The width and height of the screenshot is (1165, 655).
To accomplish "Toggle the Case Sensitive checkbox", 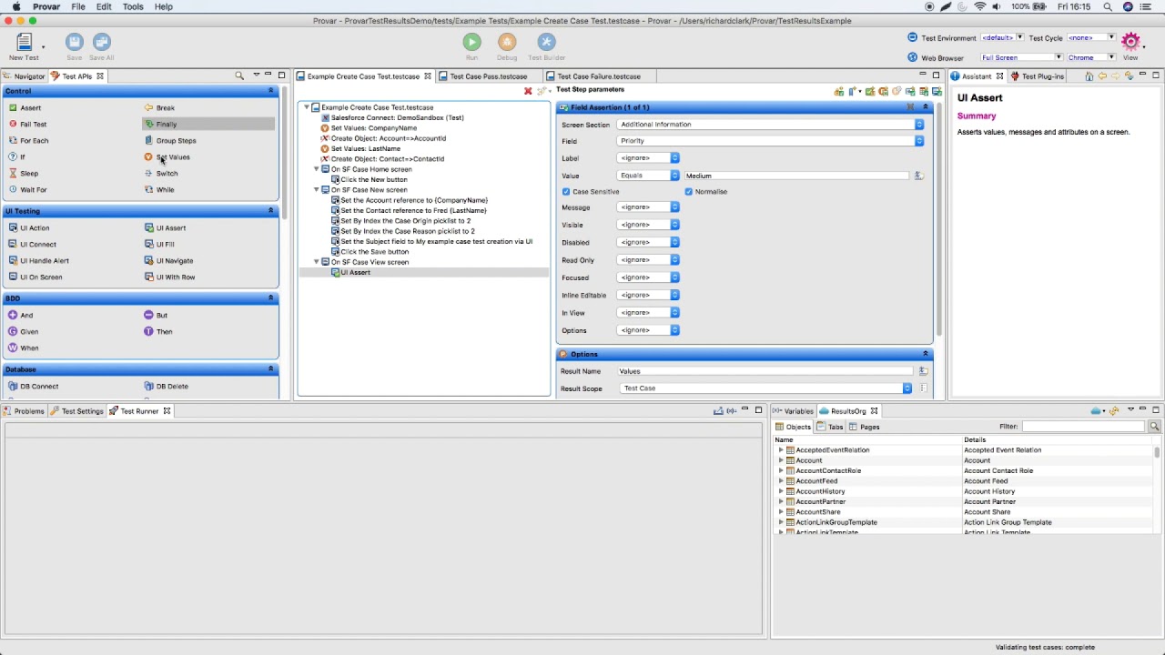I will [566, 192].
